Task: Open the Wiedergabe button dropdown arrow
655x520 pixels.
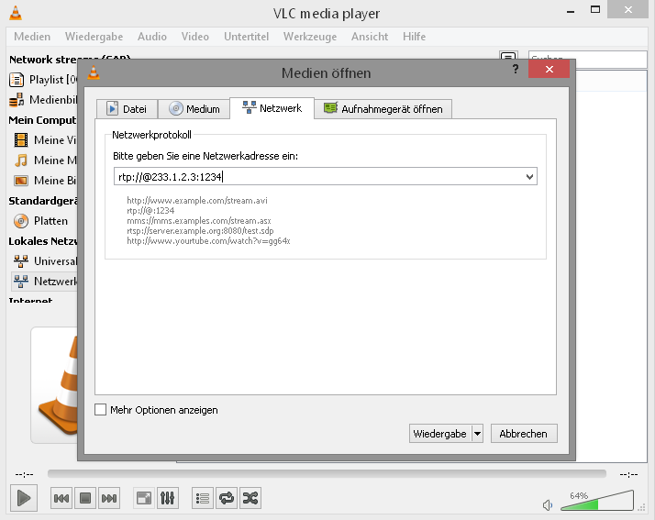Action: 477,434
